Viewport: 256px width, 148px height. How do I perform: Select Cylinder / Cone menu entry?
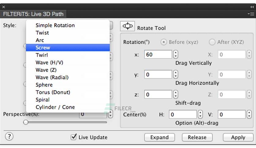coord(68,107)
